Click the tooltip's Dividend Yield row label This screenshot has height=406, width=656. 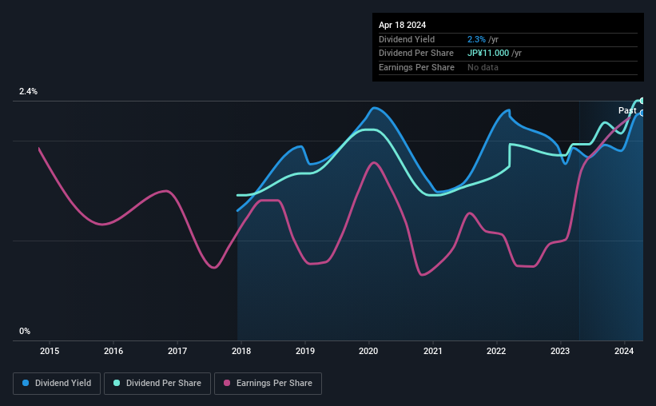(x=407, y=39)
